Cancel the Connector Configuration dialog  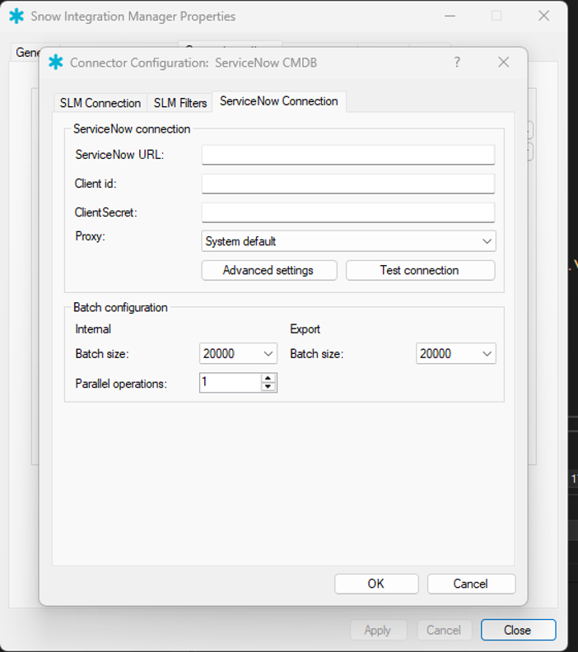tap(471, 584)
